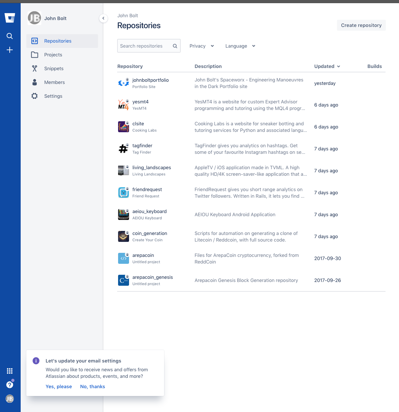The image size is (399, 412).
Task: Click the magnifier icon in search box
Action: (x=175, y=46)
